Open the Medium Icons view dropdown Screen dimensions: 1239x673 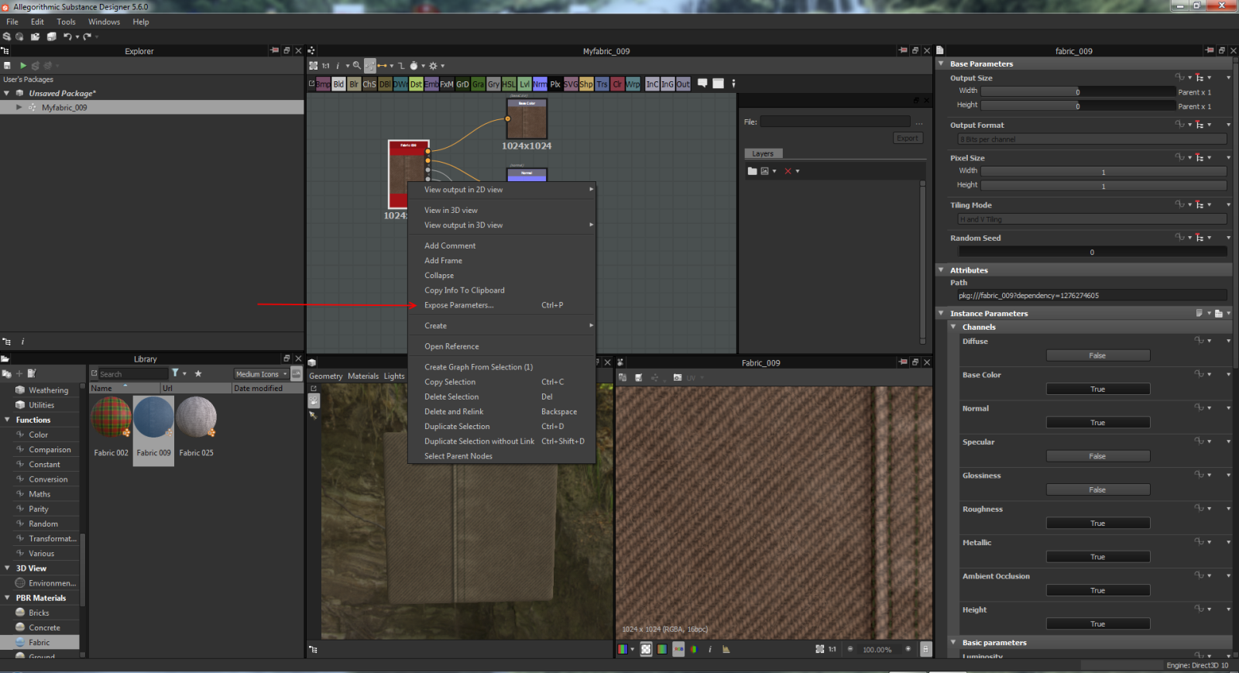[262, 374]
